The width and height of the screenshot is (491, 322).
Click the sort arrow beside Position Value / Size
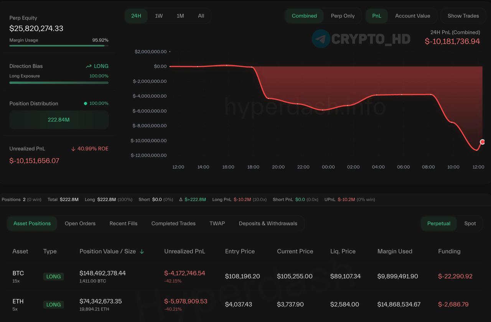(142, 252)
